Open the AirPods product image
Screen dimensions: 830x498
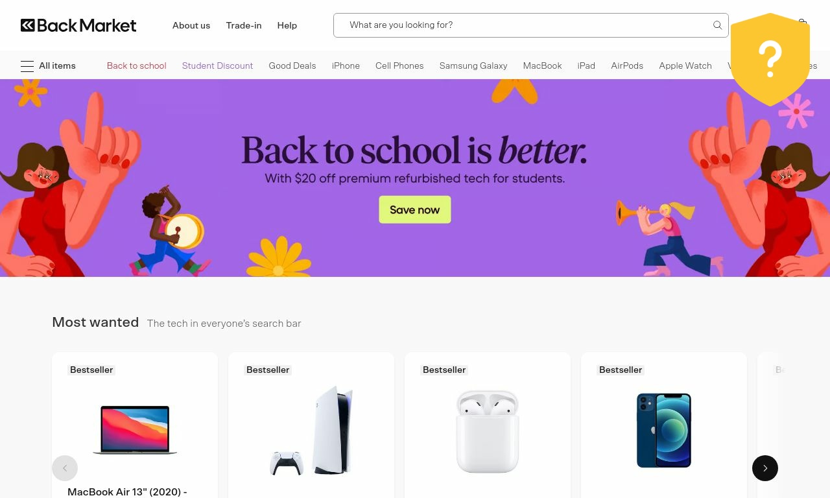(488, 431)
